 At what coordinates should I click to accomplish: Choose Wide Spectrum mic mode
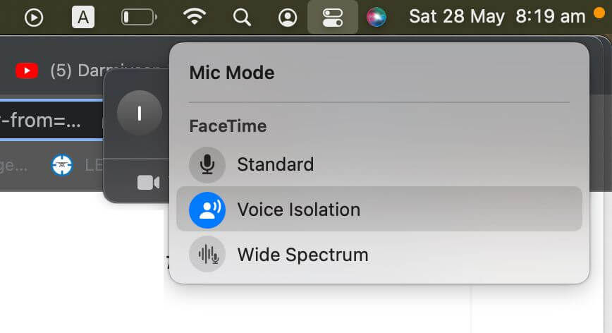point(302,254)
